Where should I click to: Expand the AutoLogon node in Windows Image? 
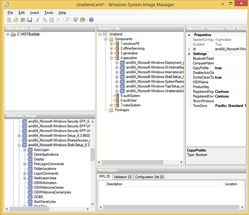(25, 150)
